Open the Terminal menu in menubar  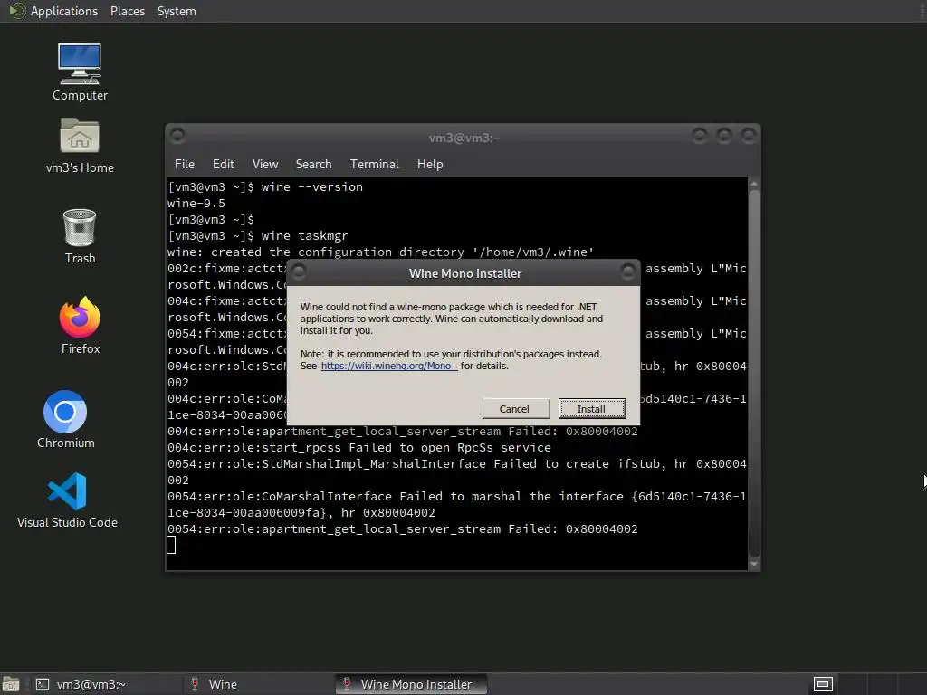pos(374,164)
